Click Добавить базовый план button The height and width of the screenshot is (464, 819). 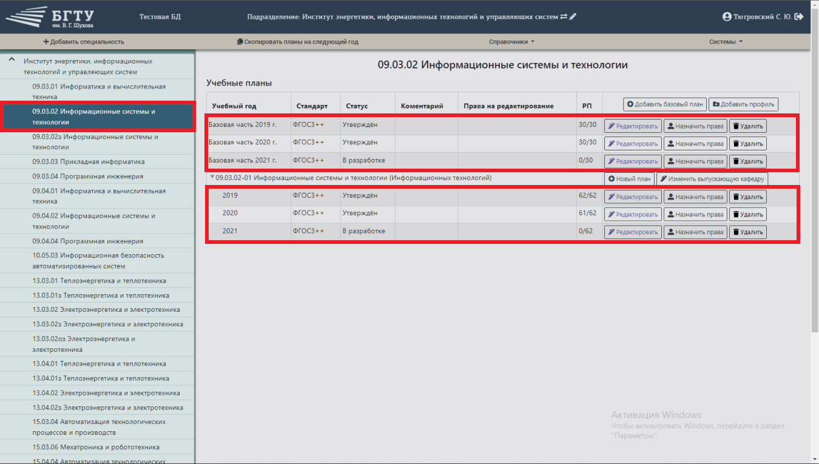pos(665,104)
